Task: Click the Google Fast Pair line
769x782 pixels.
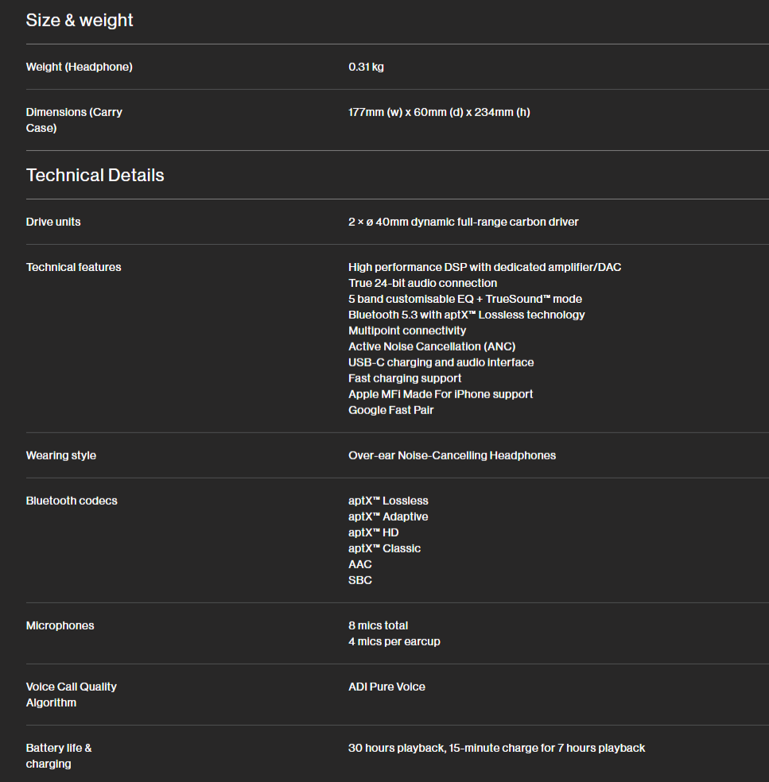Action: [391, 410]
